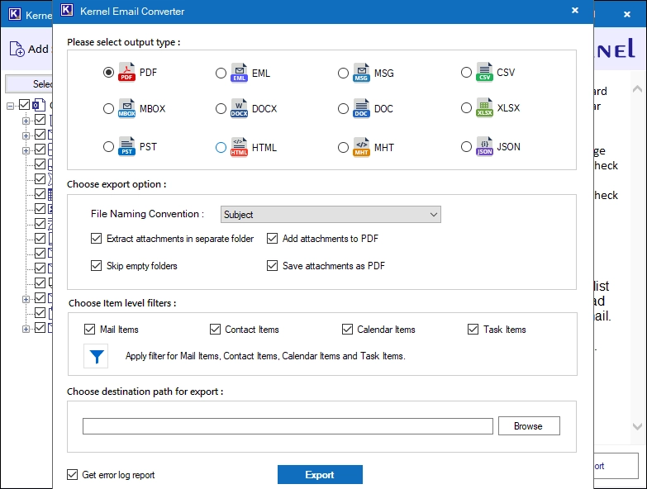Image resolution: width=647 pixels, height=489 pixels.
Task: Close the Kernel Email Converter dialog
Action: click(575, 10)
